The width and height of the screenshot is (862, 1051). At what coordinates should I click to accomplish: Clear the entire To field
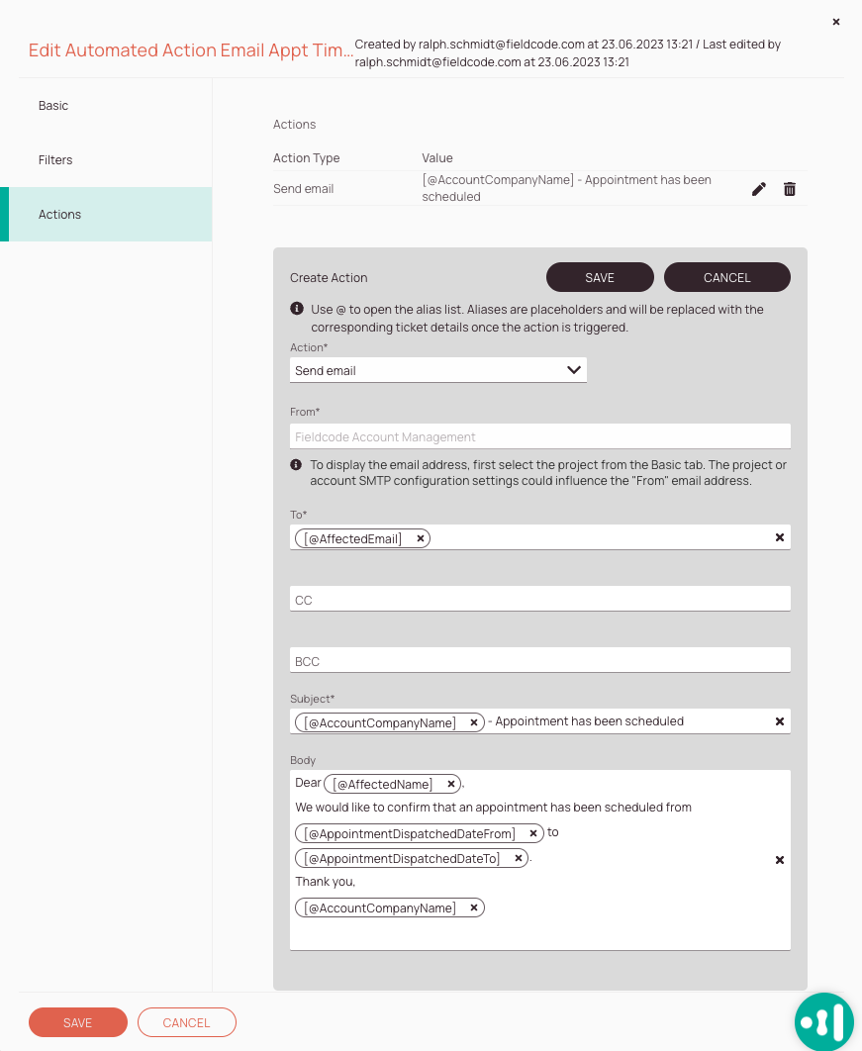(x=780, y=537)
